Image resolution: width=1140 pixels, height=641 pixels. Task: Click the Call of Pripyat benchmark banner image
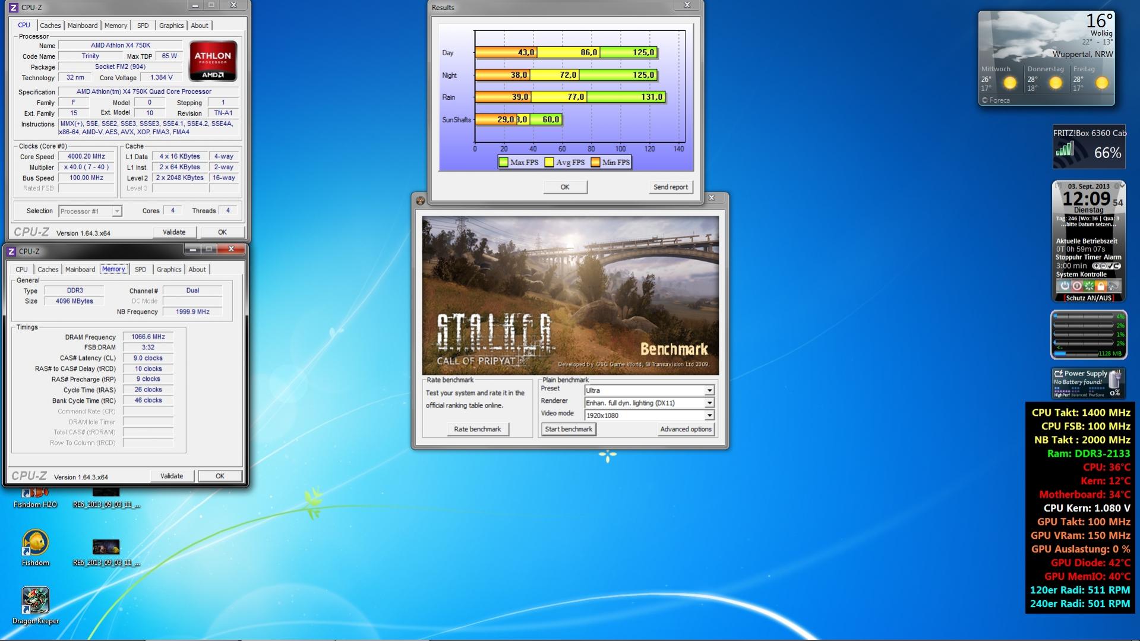point(570,295)
